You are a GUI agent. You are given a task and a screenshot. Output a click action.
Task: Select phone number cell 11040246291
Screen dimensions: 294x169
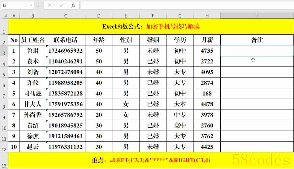point(66,61)
